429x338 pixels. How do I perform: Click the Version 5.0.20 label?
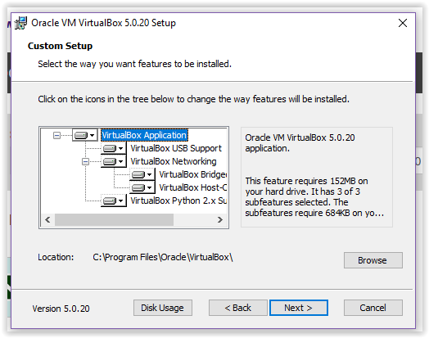[61, 309]
